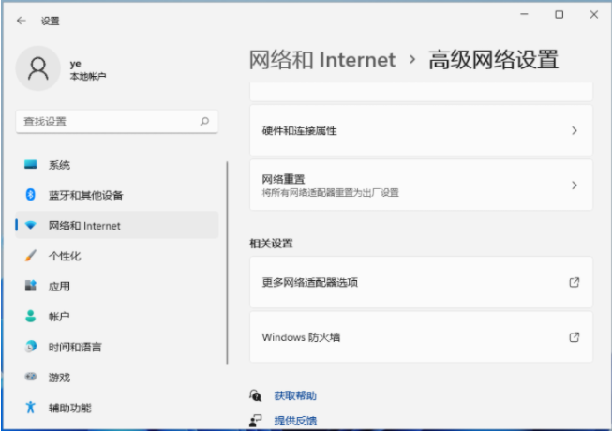Screen dimensions: 612x431
Task: Click 获取帮助 link
Action: pos(295,396)
